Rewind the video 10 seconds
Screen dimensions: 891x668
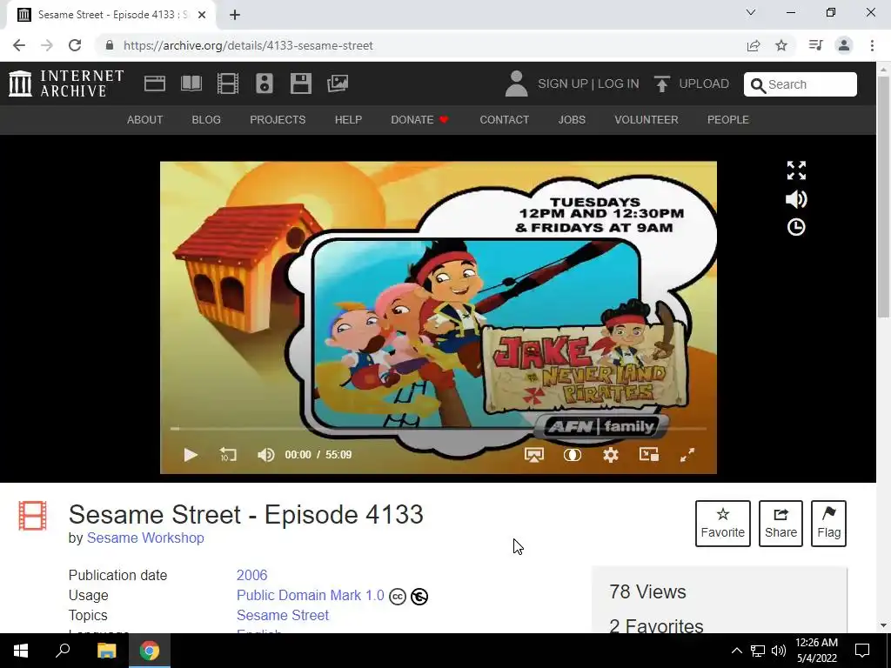tap(228, 454)
